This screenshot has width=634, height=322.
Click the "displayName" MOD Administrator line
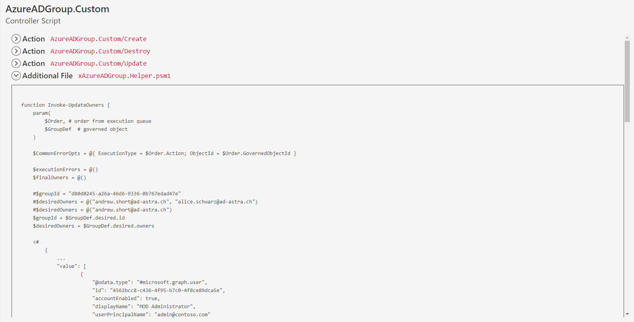pos(144,306)
